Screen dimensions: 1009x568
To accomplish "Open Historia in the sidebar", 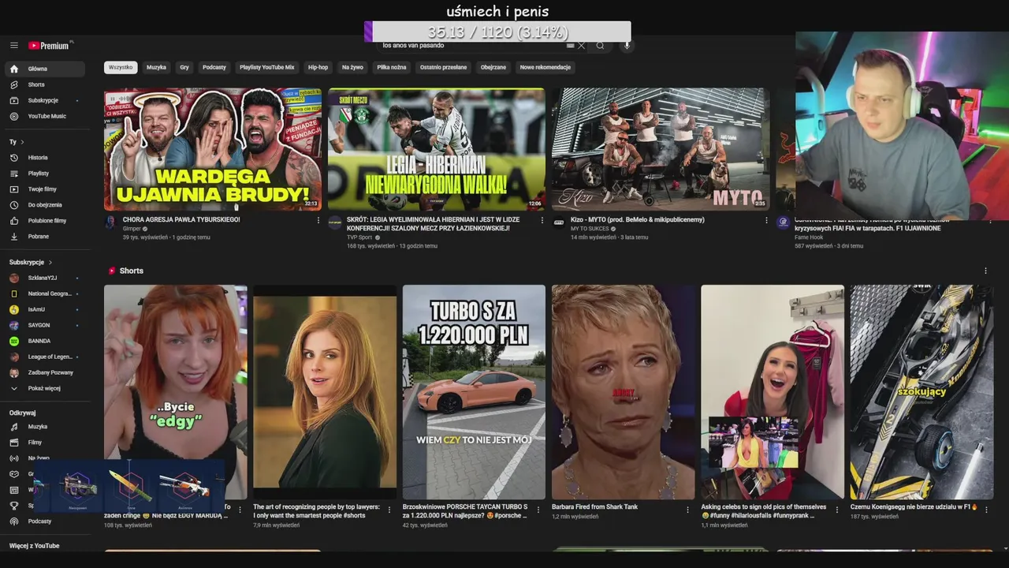I will pyautogui.click(x=46, y=158).
